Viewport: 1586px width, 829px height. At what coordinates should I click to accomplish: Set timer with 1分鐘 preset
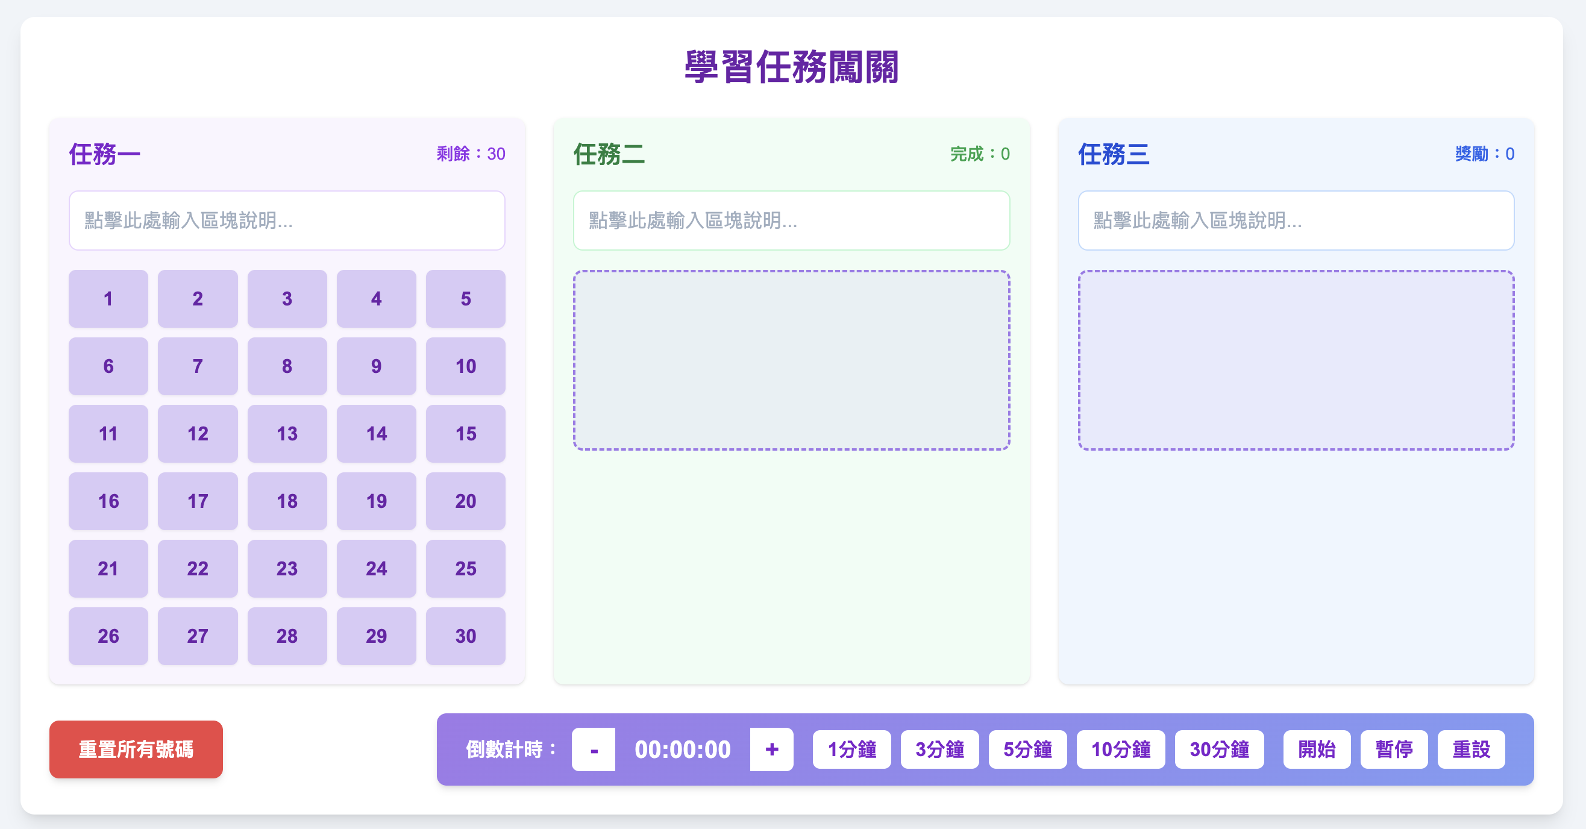(x=851, y=749)
